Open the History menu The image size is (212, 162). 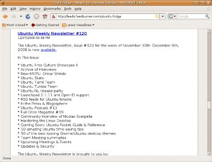[35, 9]
